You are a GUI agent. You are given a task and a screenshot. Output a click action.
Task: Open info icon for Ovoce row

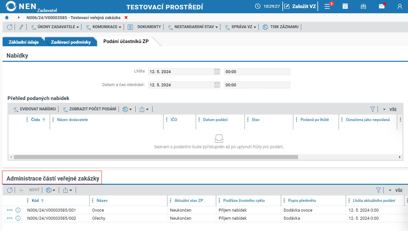[x=18, y=210]
